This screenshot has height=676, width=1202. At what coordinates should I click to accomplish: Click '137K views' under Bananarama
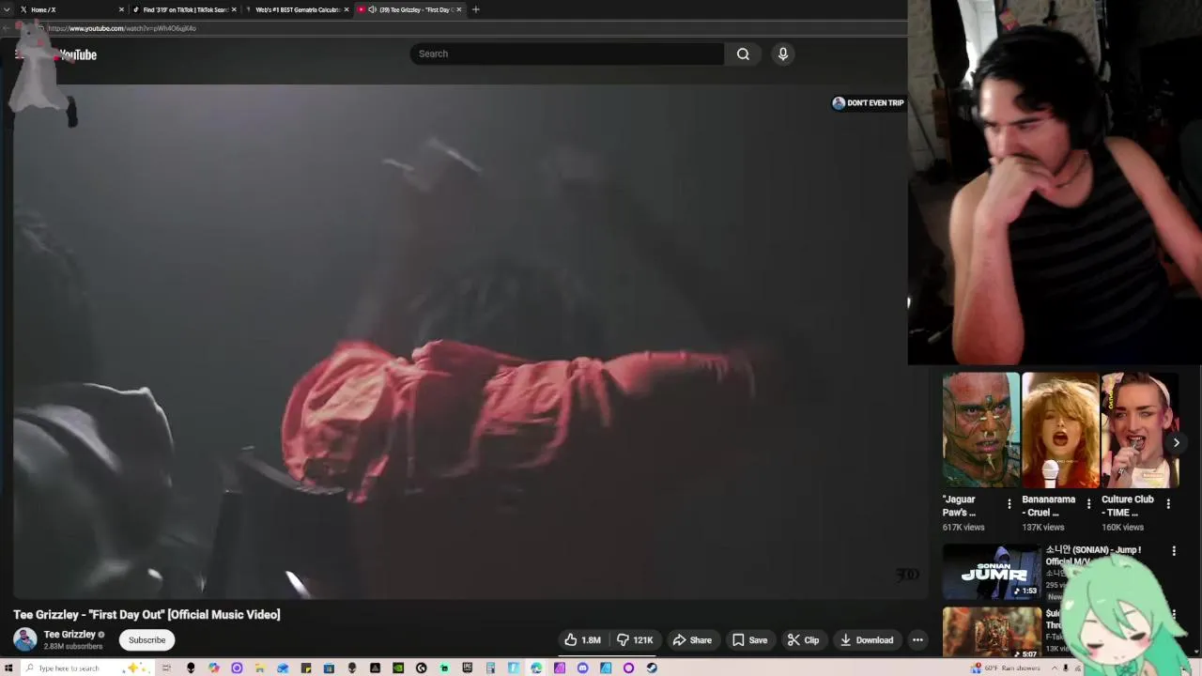(1043, 528)
